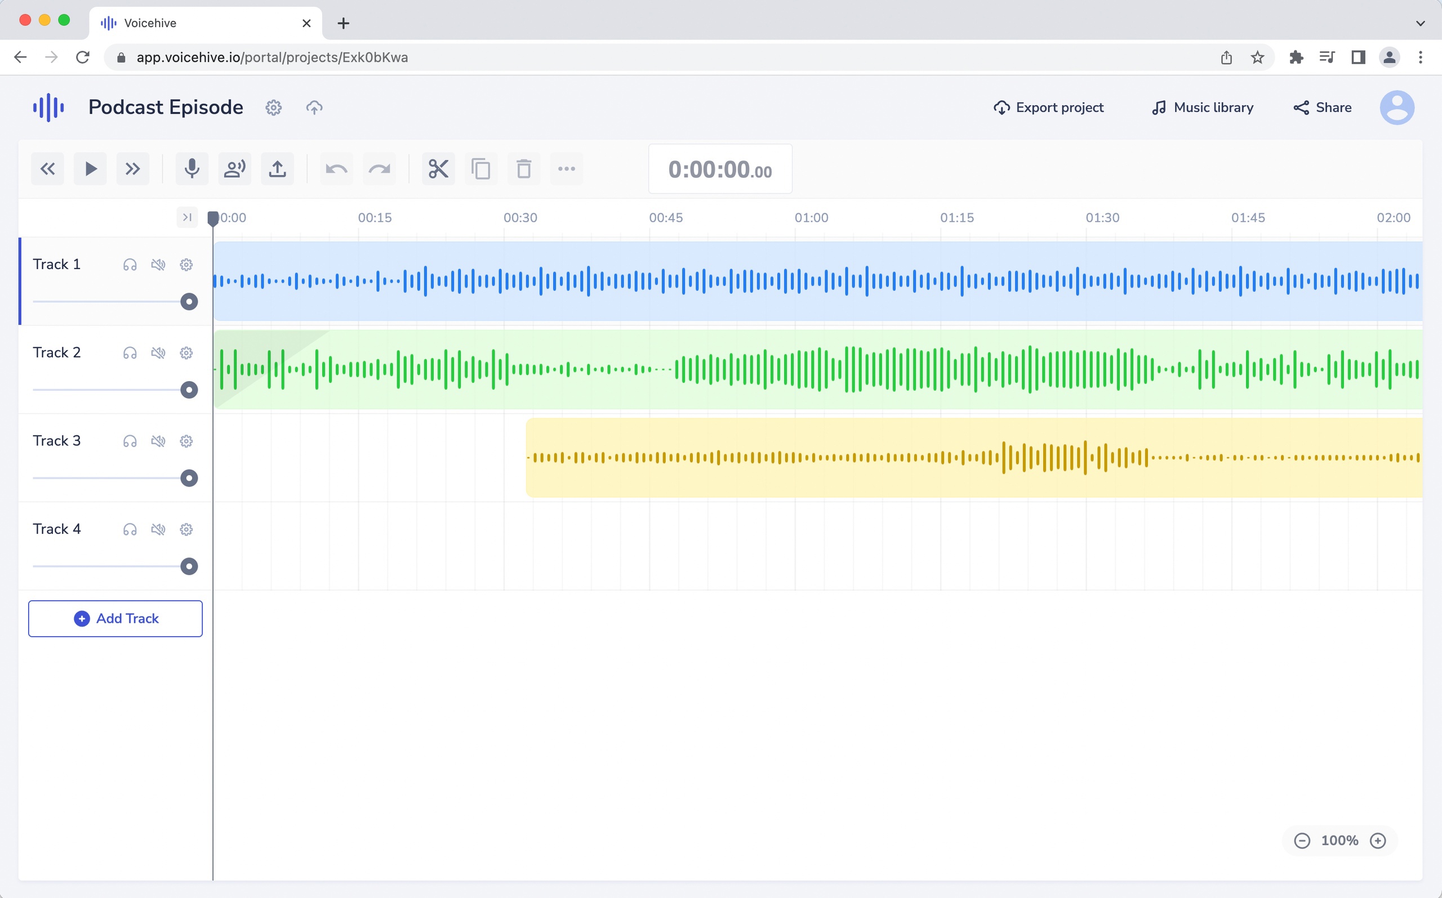Click the fast-forward button
This screenshot has width=1442, height=898.
[132, 169]
